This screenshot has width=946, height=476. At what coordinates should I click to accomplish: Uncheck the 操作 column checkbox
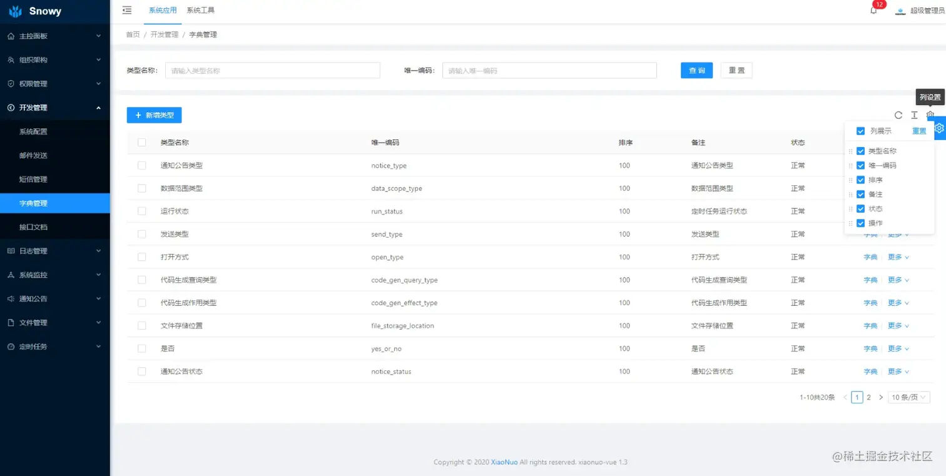861,223
